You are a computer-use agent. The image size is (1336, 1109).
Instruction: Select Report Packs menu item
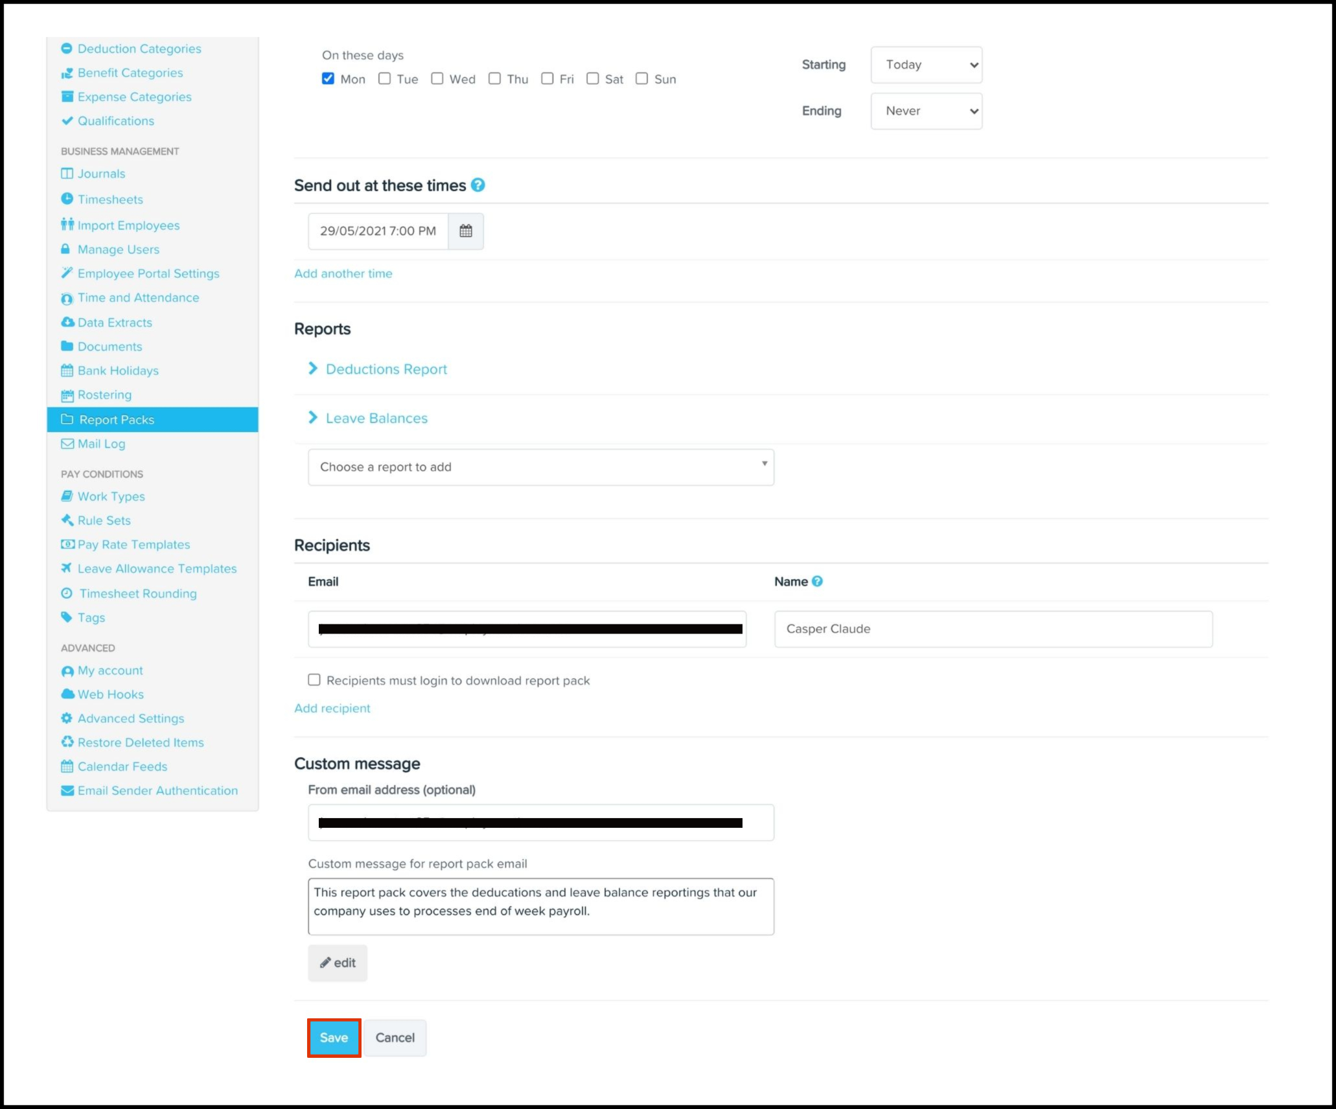click(x=117, y=420)
